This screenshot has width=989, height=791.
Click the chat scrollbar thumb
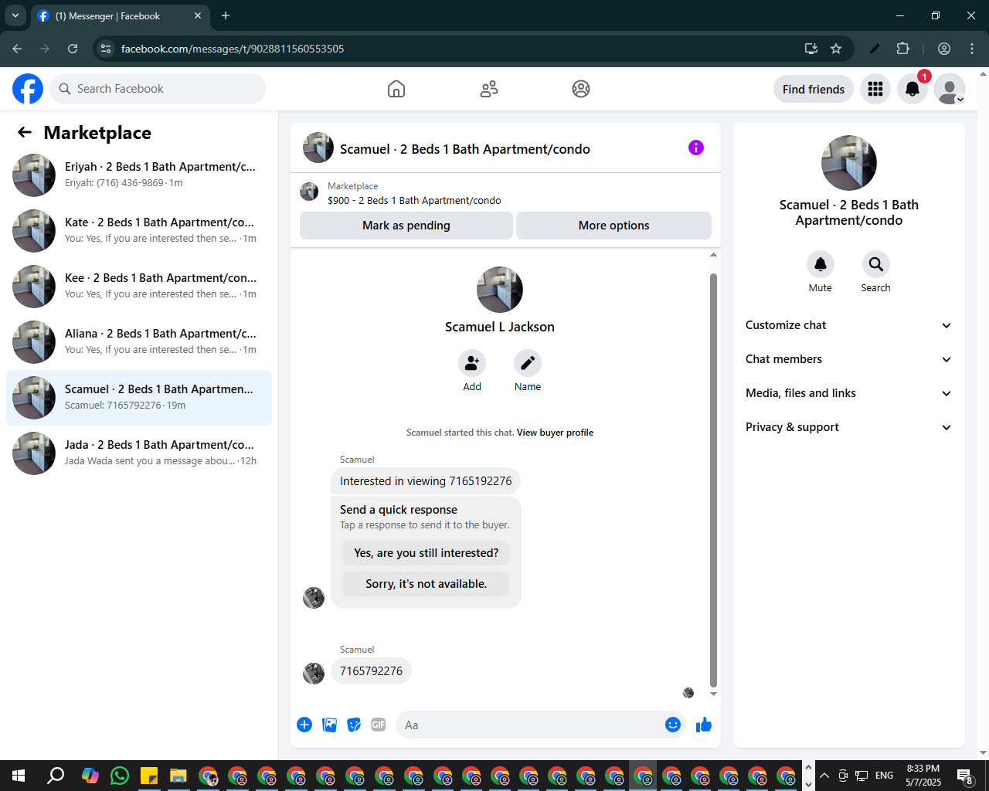[713, 480]
